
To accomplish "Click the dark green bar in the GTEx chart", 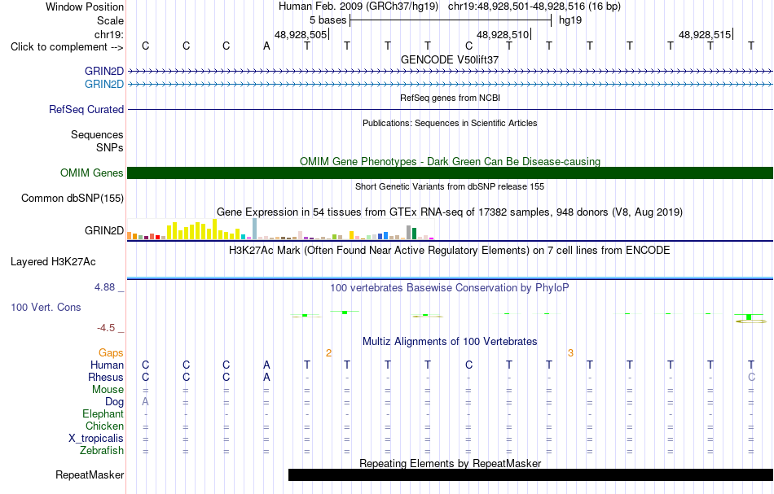I will coord(414,234).
